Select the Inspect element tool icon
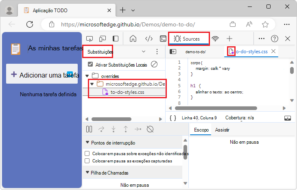The height and width of the screenshot is (190, 297). coord(90,39)
